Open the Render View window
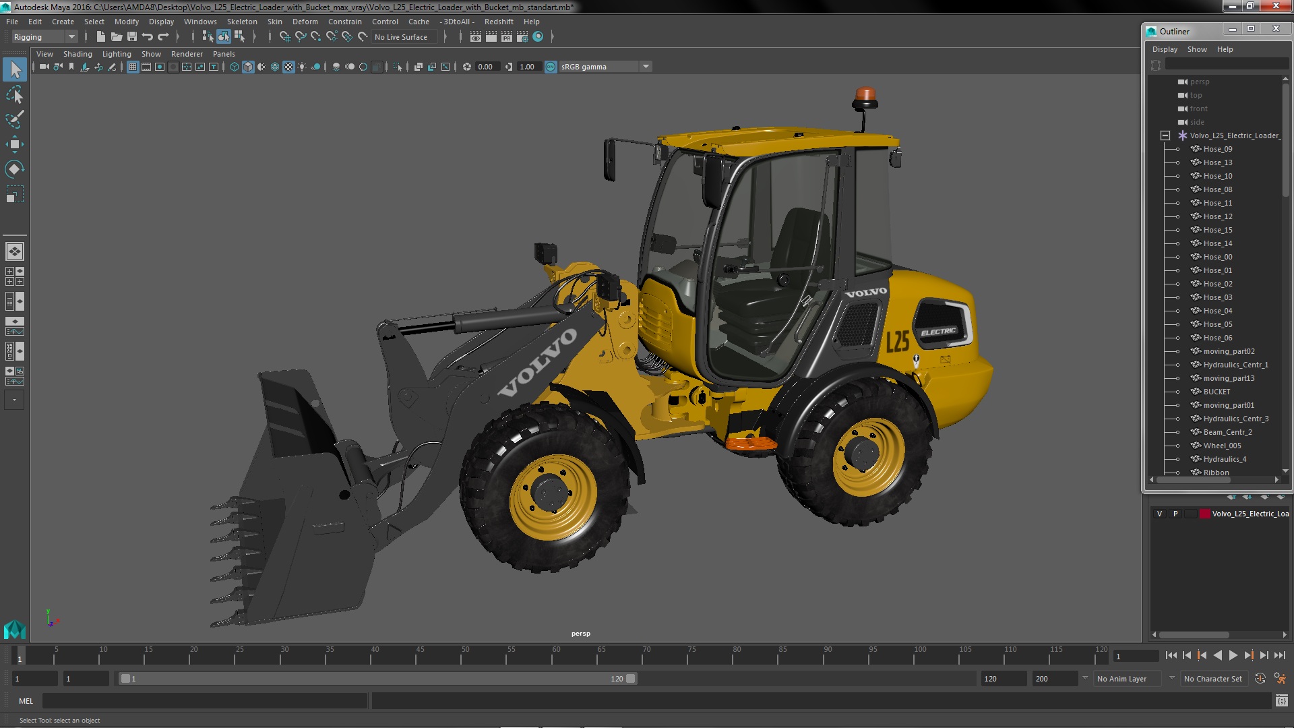1294x728 pixels. (476, 37)
